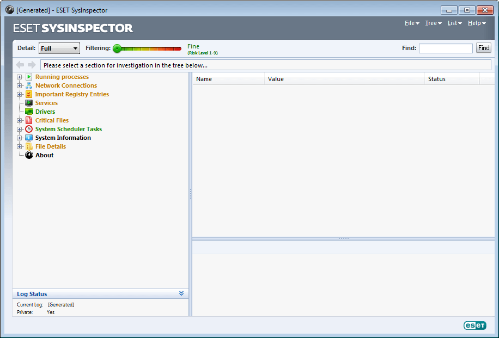Open the Critical Files icon
The height and width of the screenshot is (338, 499).
click(x=29, y=120)
